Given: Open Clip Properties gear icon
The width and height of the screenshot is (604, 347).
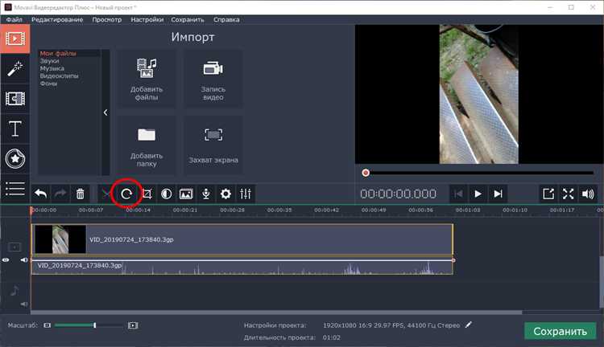Looking at the screenshot, I should point(226,194).
